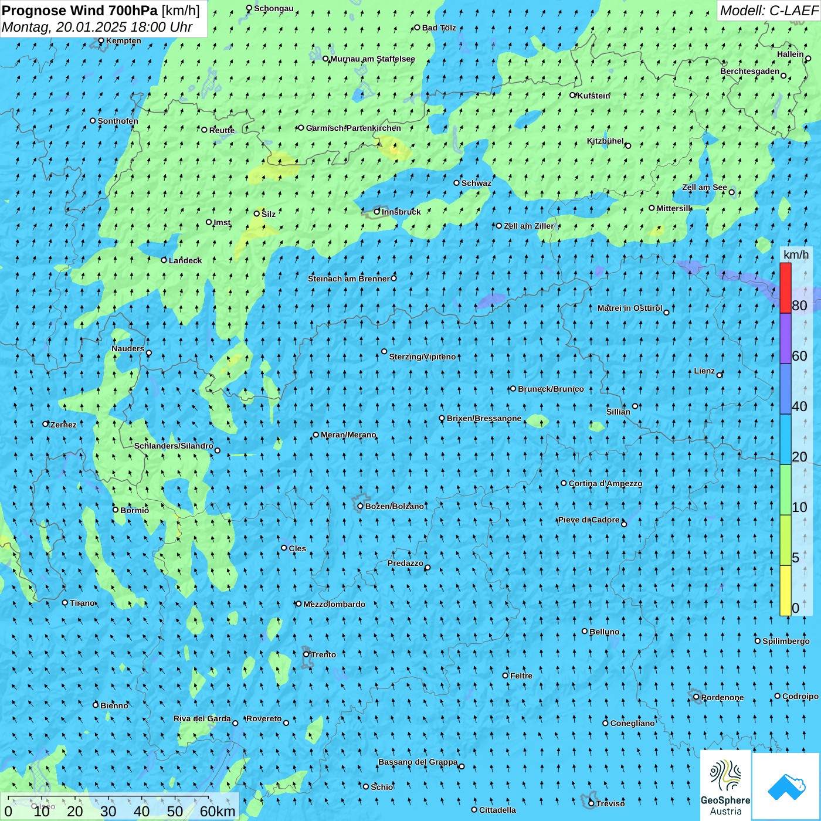This screenshot has width=821, height=821.
Task: Click the Codroipo label
Action: pyautogui.click(x=800, y=696)
